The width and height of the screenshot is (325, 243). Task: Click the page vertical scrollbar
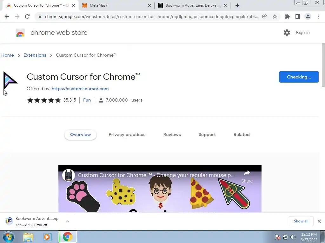323,65
